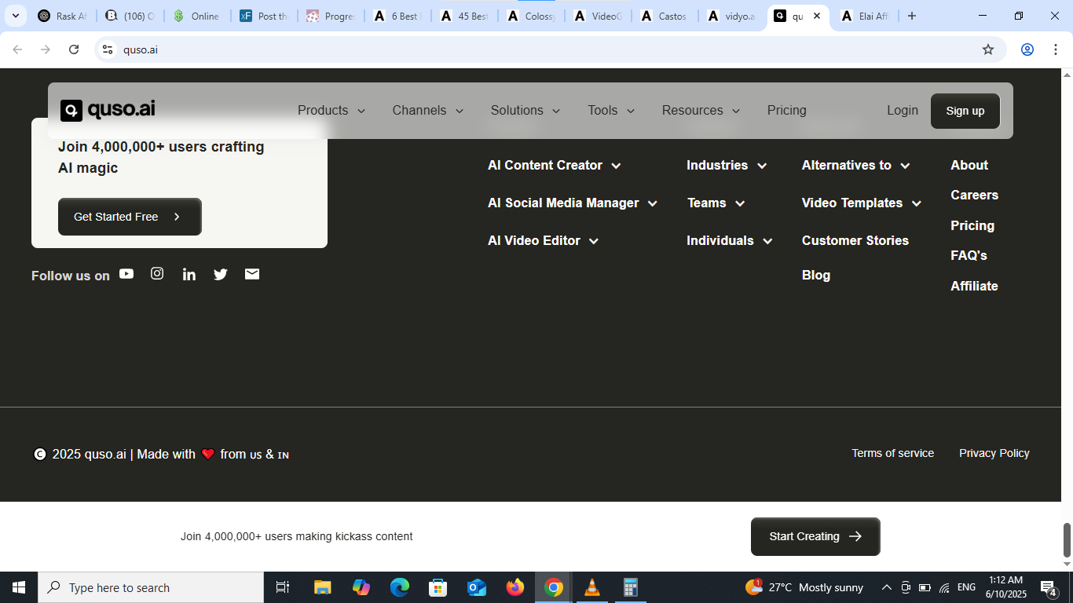Expand the Video Templates section

[x=862, y=203]
